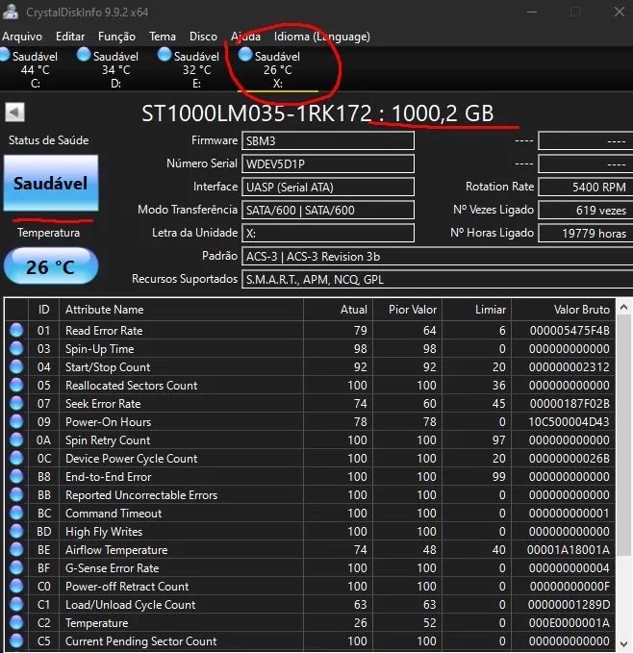Viewport: 633px width, 653px height.
Task: Click the status orb for Temperature row C2
Action: click(16, 622)
